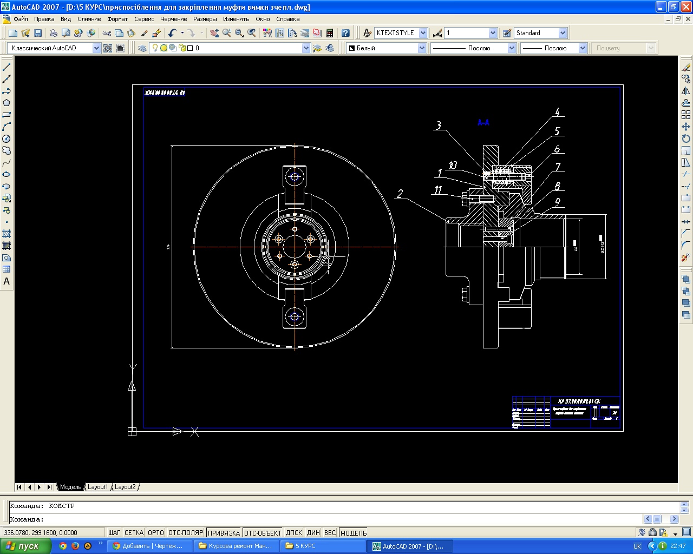Copy to clipboard icon in toolbar
This screenshot has width=693, height=554.
(119, 33)
